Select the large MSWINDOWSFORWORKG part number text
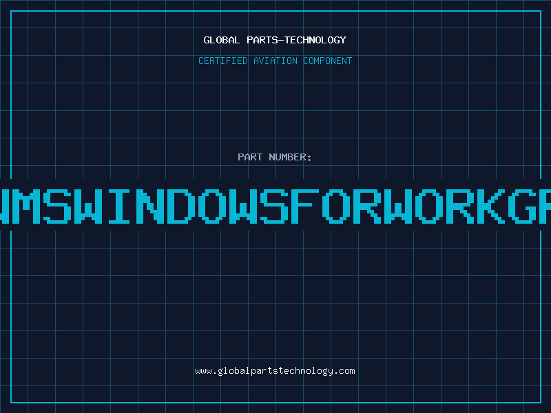The width and height of the screenshot is (551, 413). [x=275, y=206]
